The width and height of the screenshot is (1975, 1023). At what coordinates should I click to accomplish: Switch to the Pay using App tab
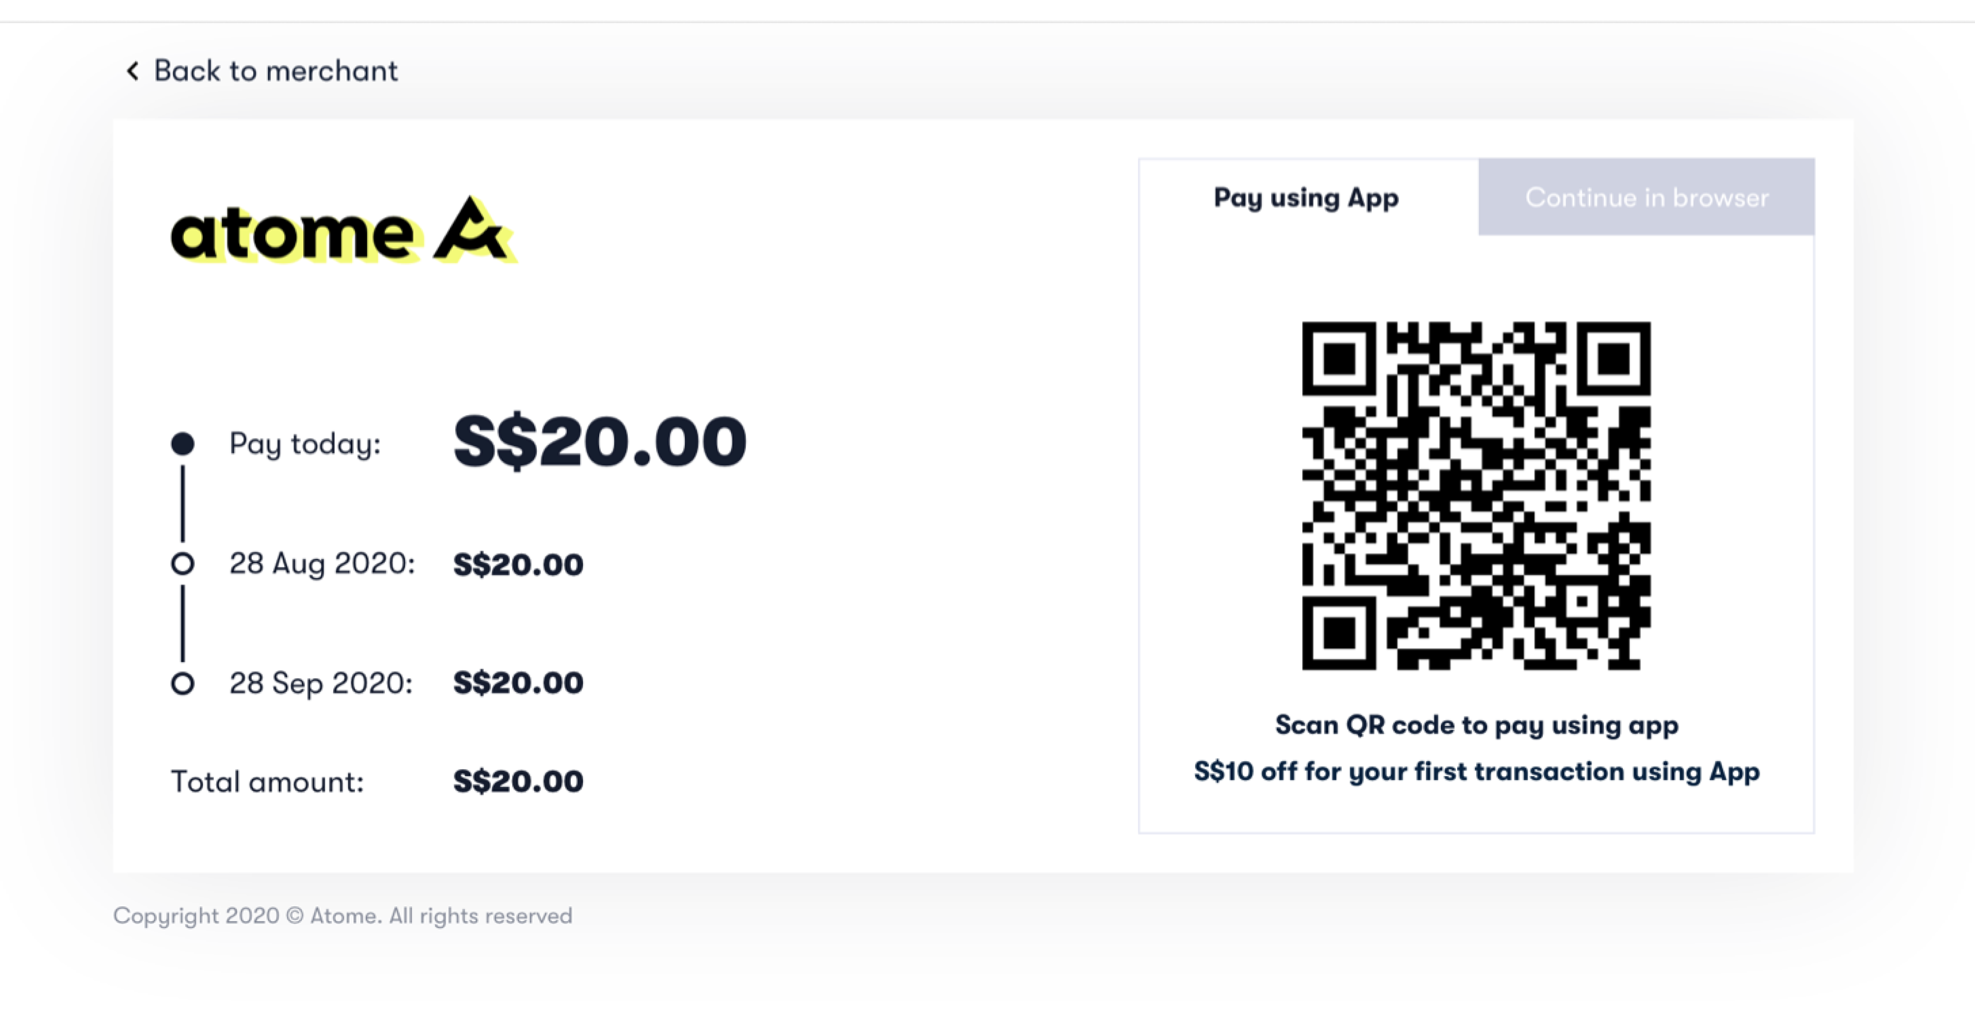click(1306, 198)
